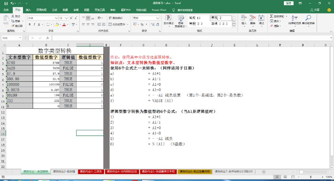Toggle bold formatting

30,24
